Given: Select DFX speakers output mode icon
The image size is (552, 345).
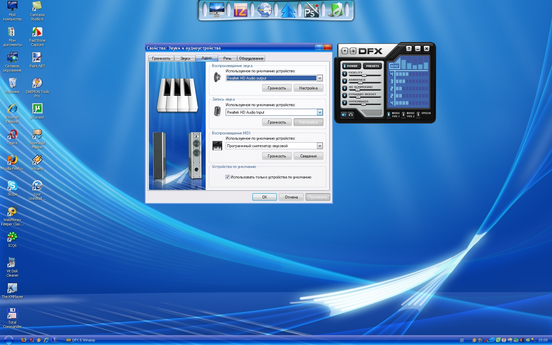Looking at the screenshot, I should coord(344,115).
